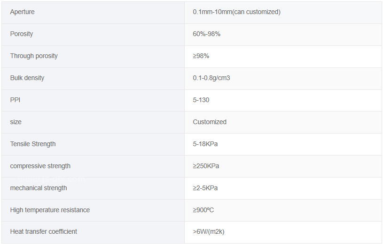The height and width of the screenshot is (245, 383).
Task: Click the Porosity row label
Action: pos(22,34)
